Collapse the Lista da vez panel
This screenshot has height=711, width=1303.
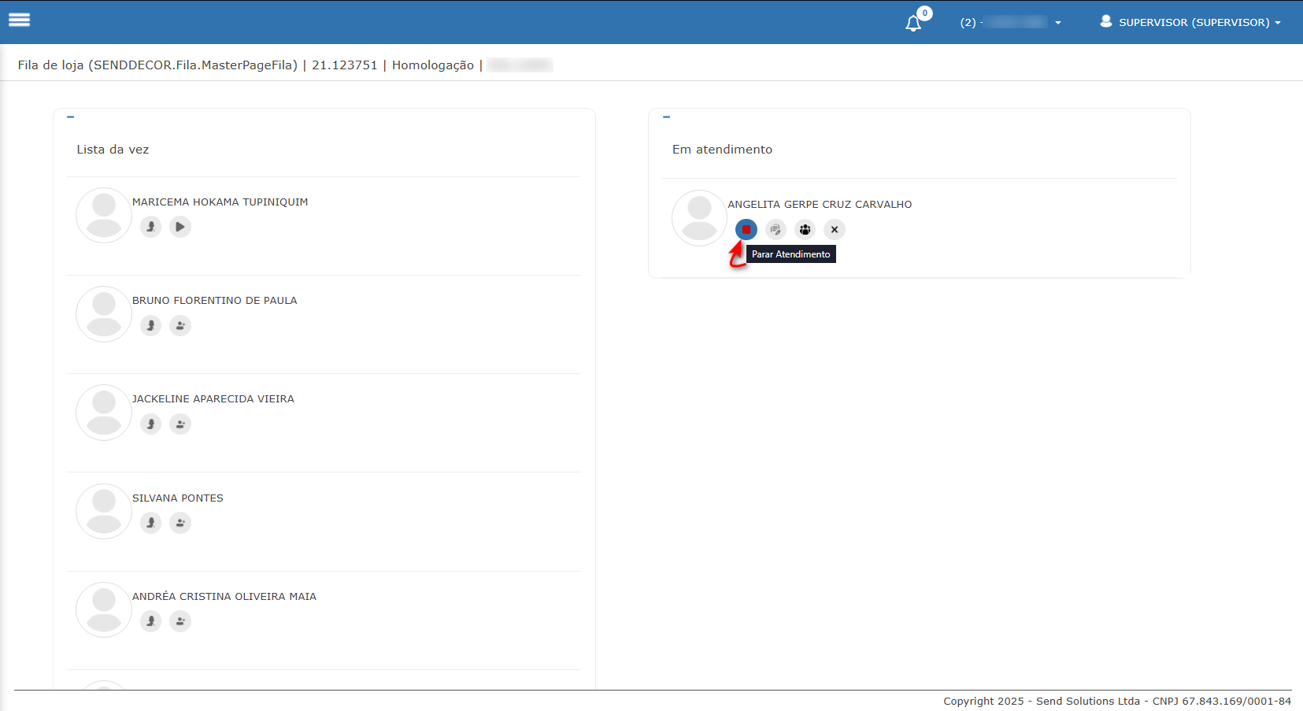71,117
